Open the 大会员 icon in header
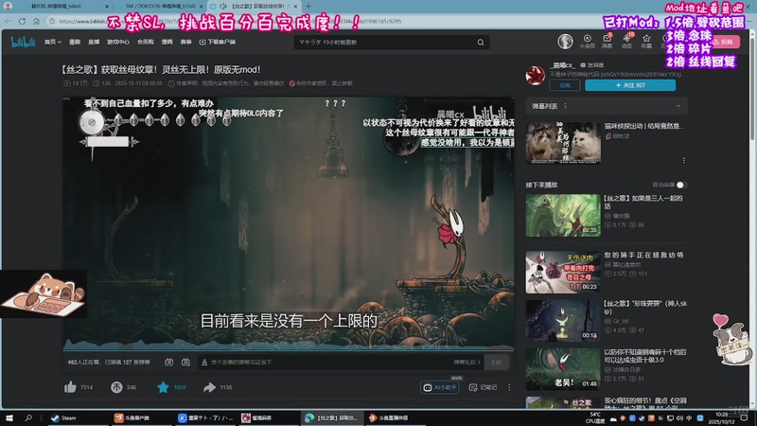This screenshot has width=757, height=426. pyautogui.click(x=587, y=41)
